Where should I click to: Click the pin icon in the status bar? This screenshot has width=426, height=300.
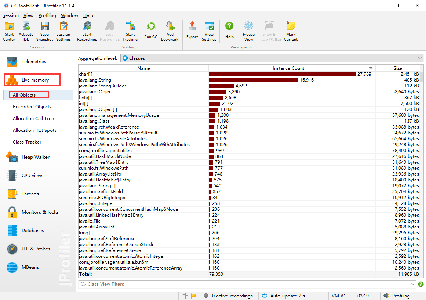click(185, 296)
